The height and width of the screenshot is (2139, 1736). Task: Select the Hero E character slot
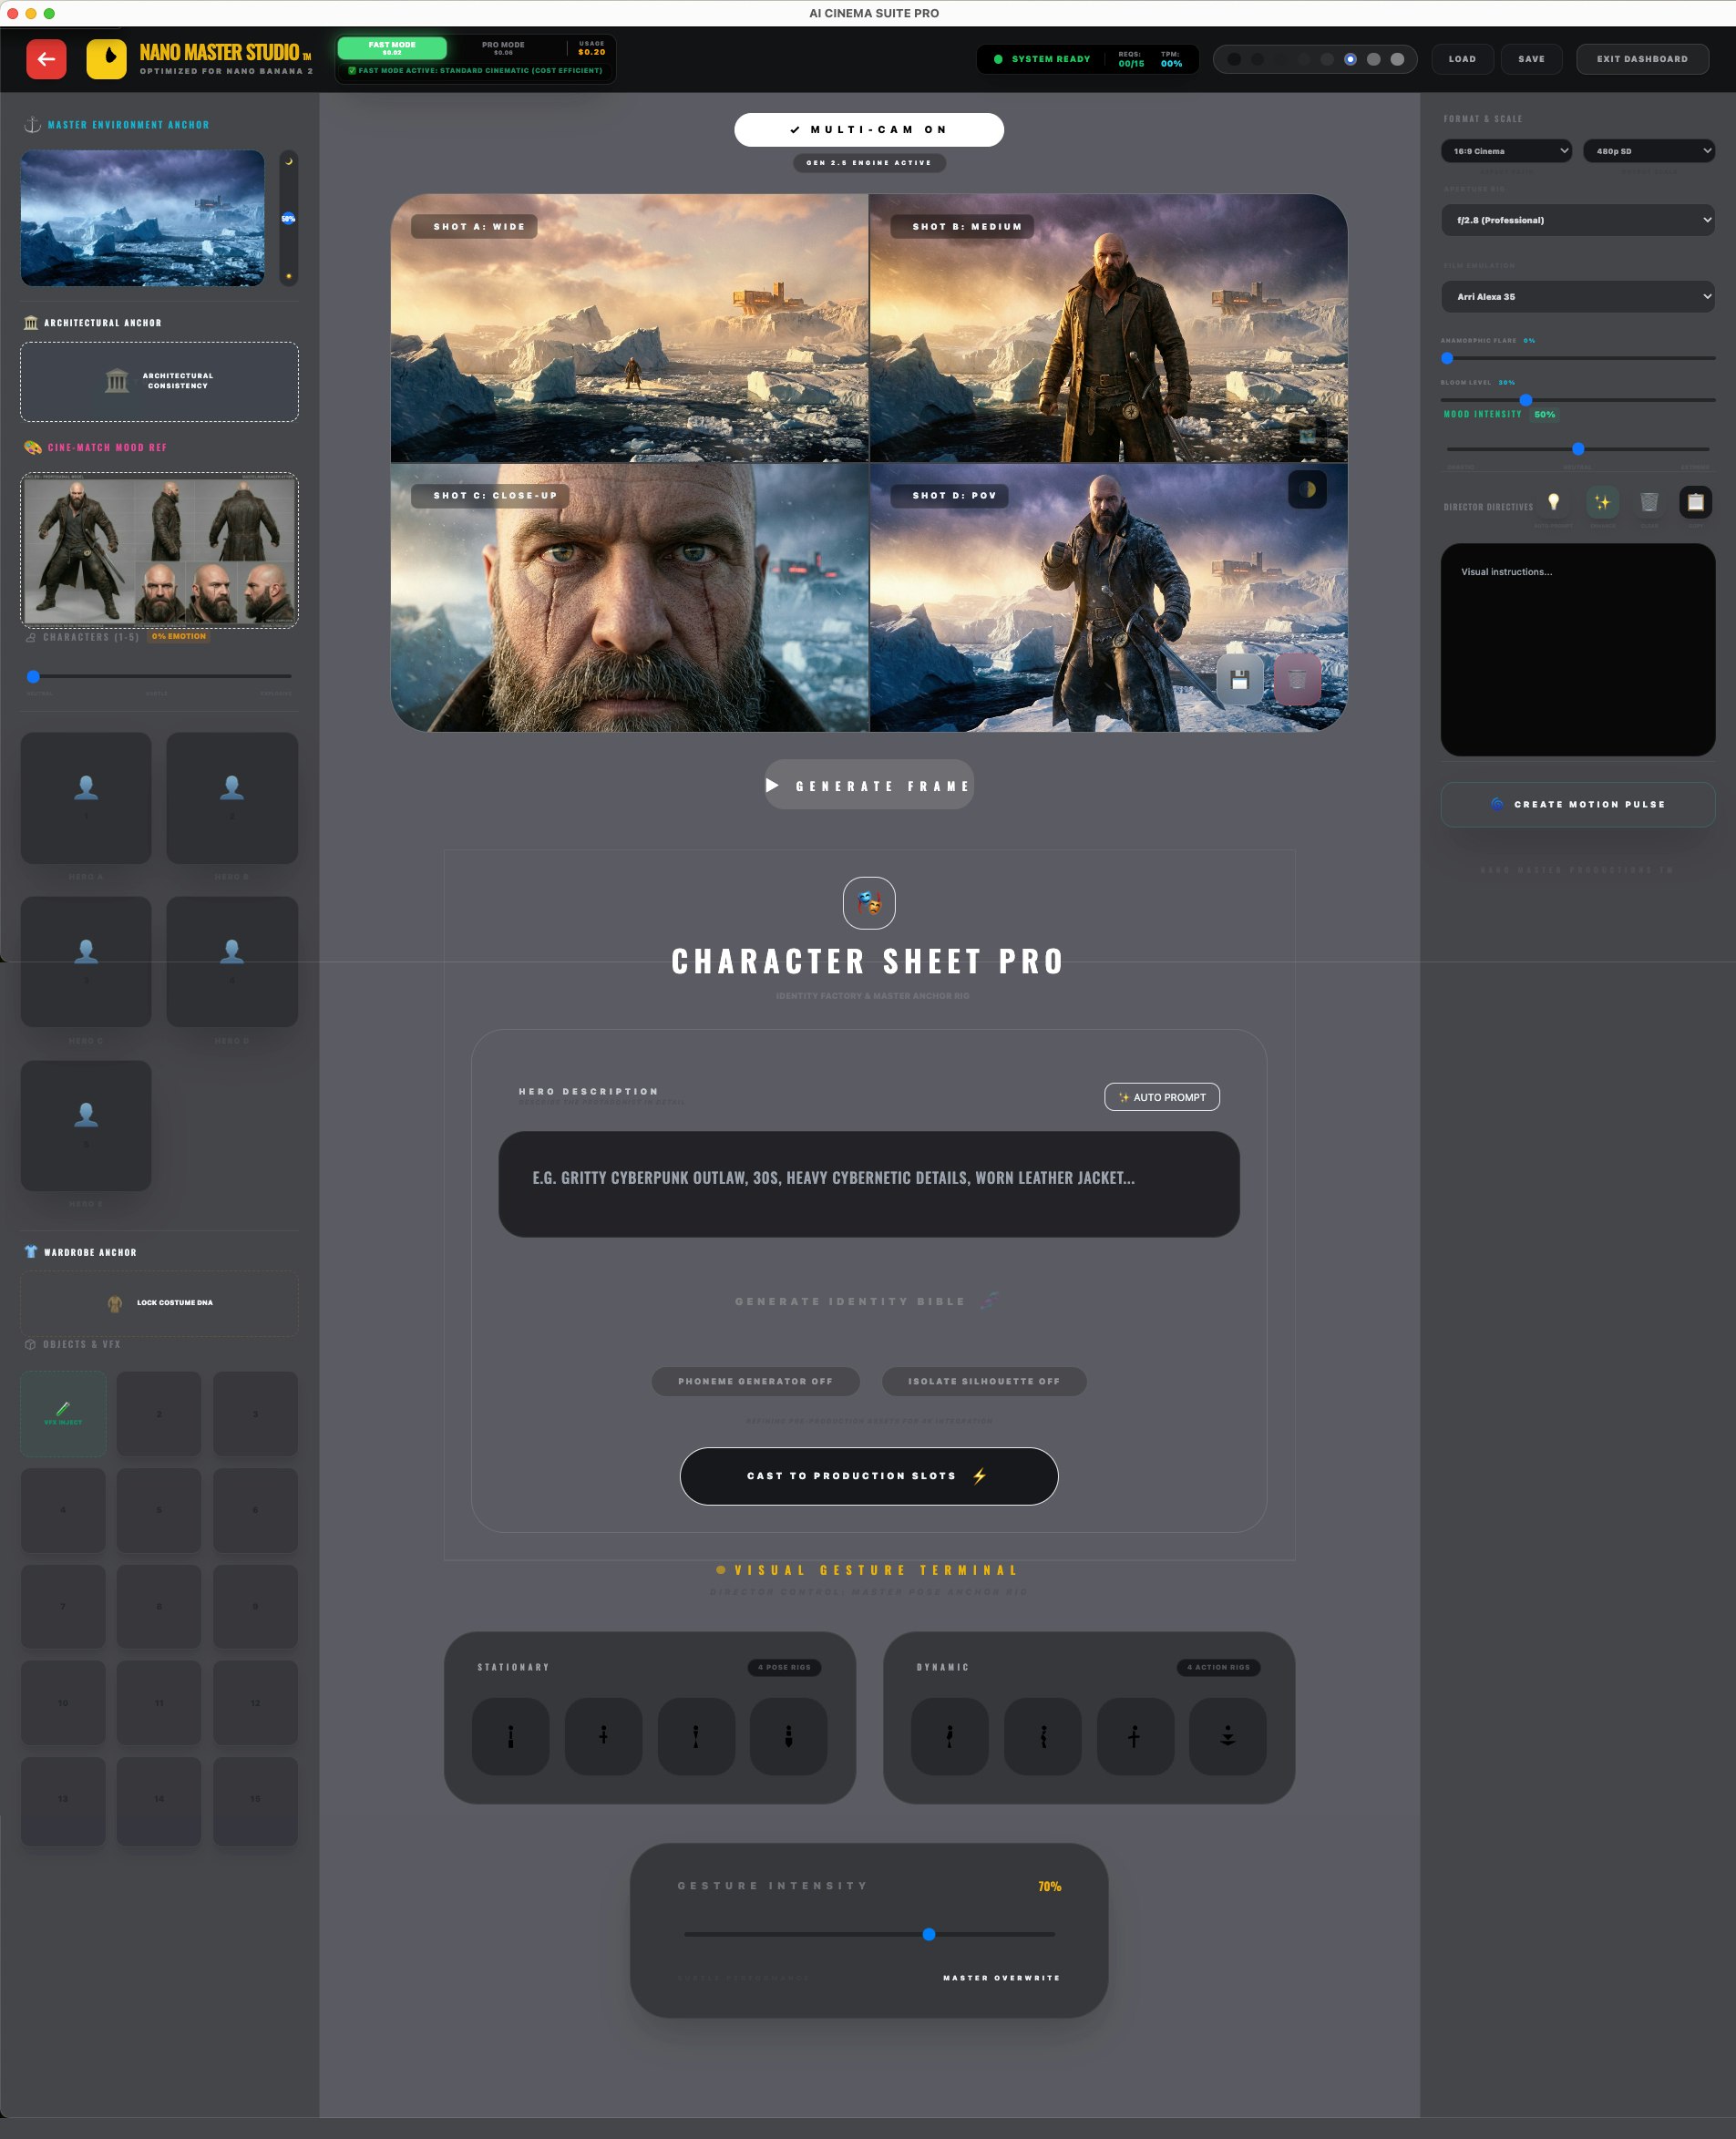(86, 1125)
